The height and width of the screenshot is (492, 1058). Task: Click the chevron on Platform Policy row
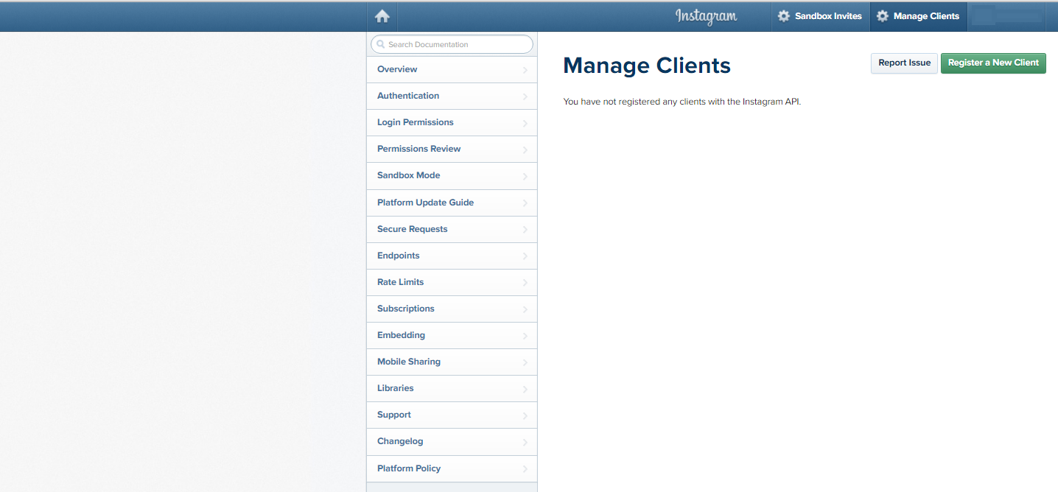click(x=525, y=470)
